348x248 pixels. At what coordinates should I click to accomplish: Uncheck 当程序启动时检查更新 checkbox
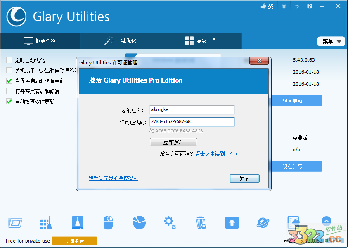point(9,81)
